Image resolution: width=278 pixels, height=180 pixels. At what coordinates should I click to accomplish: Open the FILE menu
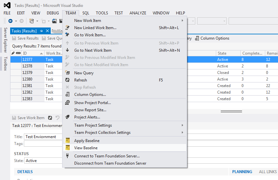coord(7,13)
